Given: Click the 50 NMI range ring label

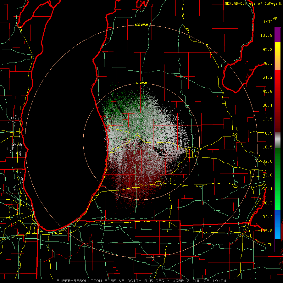Looking at the screenshot, I should [x=141, y=83].
